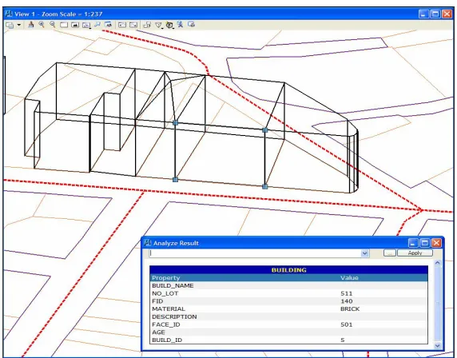Image resolution: width=457 pixels, height=358 pixels.
Task: Select the Pan View tool
Action: [x=97, y=25]
